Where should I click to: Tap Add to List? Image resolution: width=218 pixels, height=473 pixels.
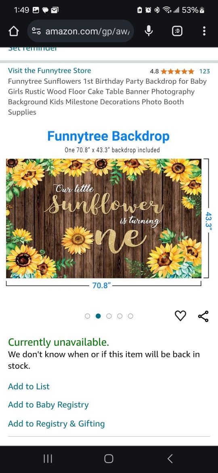tap(29, 386)
